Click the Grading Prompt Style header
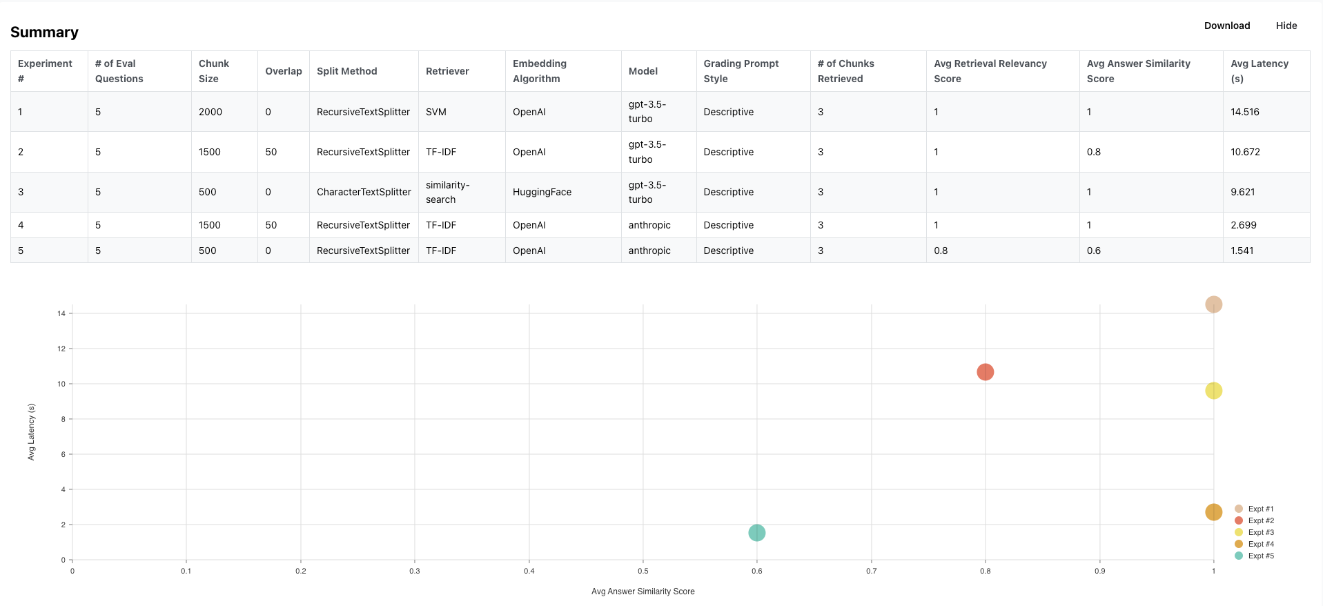This screenshot has width=1323, height=606. pos(753,71)
